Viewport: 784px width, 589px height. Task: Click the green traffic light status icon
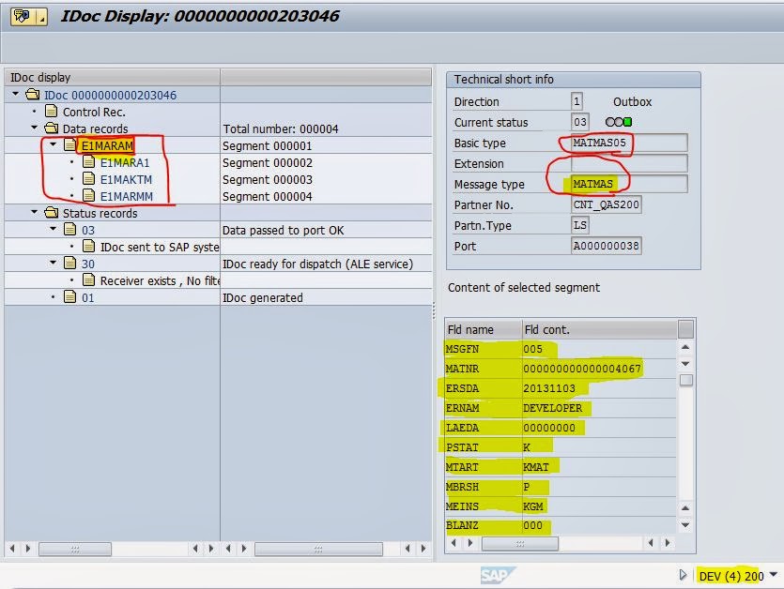click(x=628, y=122)
